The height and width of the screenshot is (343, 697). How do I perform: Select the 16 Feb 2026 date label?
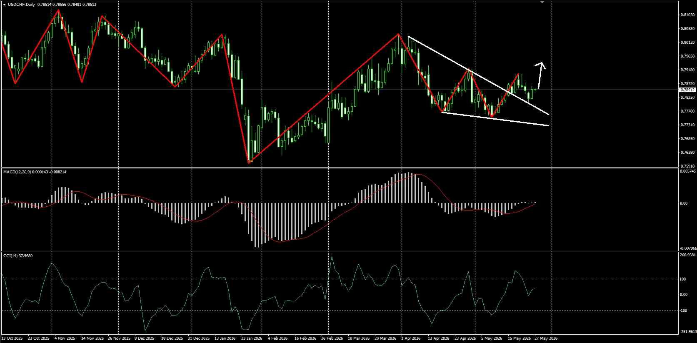[305, 338]
